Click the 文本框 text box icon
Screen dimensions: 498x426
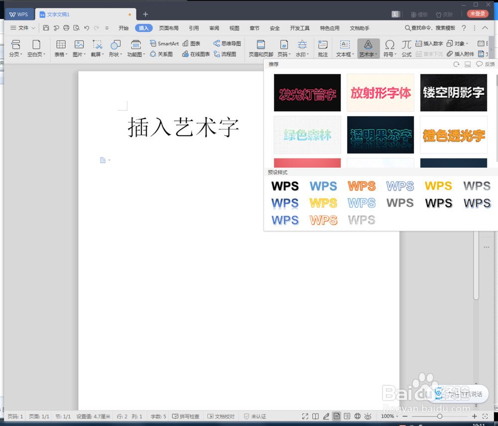coord(345,48)
